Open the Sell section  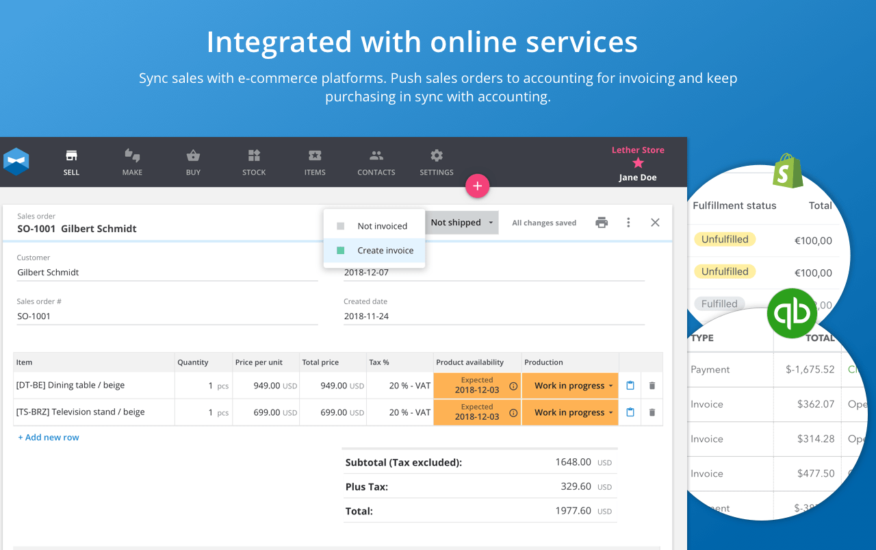pos(71,162)
